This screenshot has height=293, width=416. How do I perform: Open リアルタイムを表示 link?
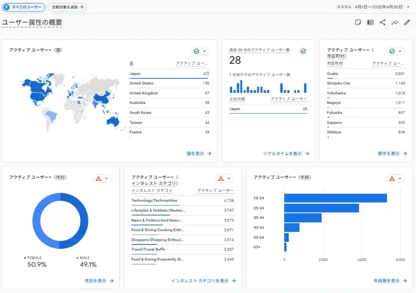(286, 153)
